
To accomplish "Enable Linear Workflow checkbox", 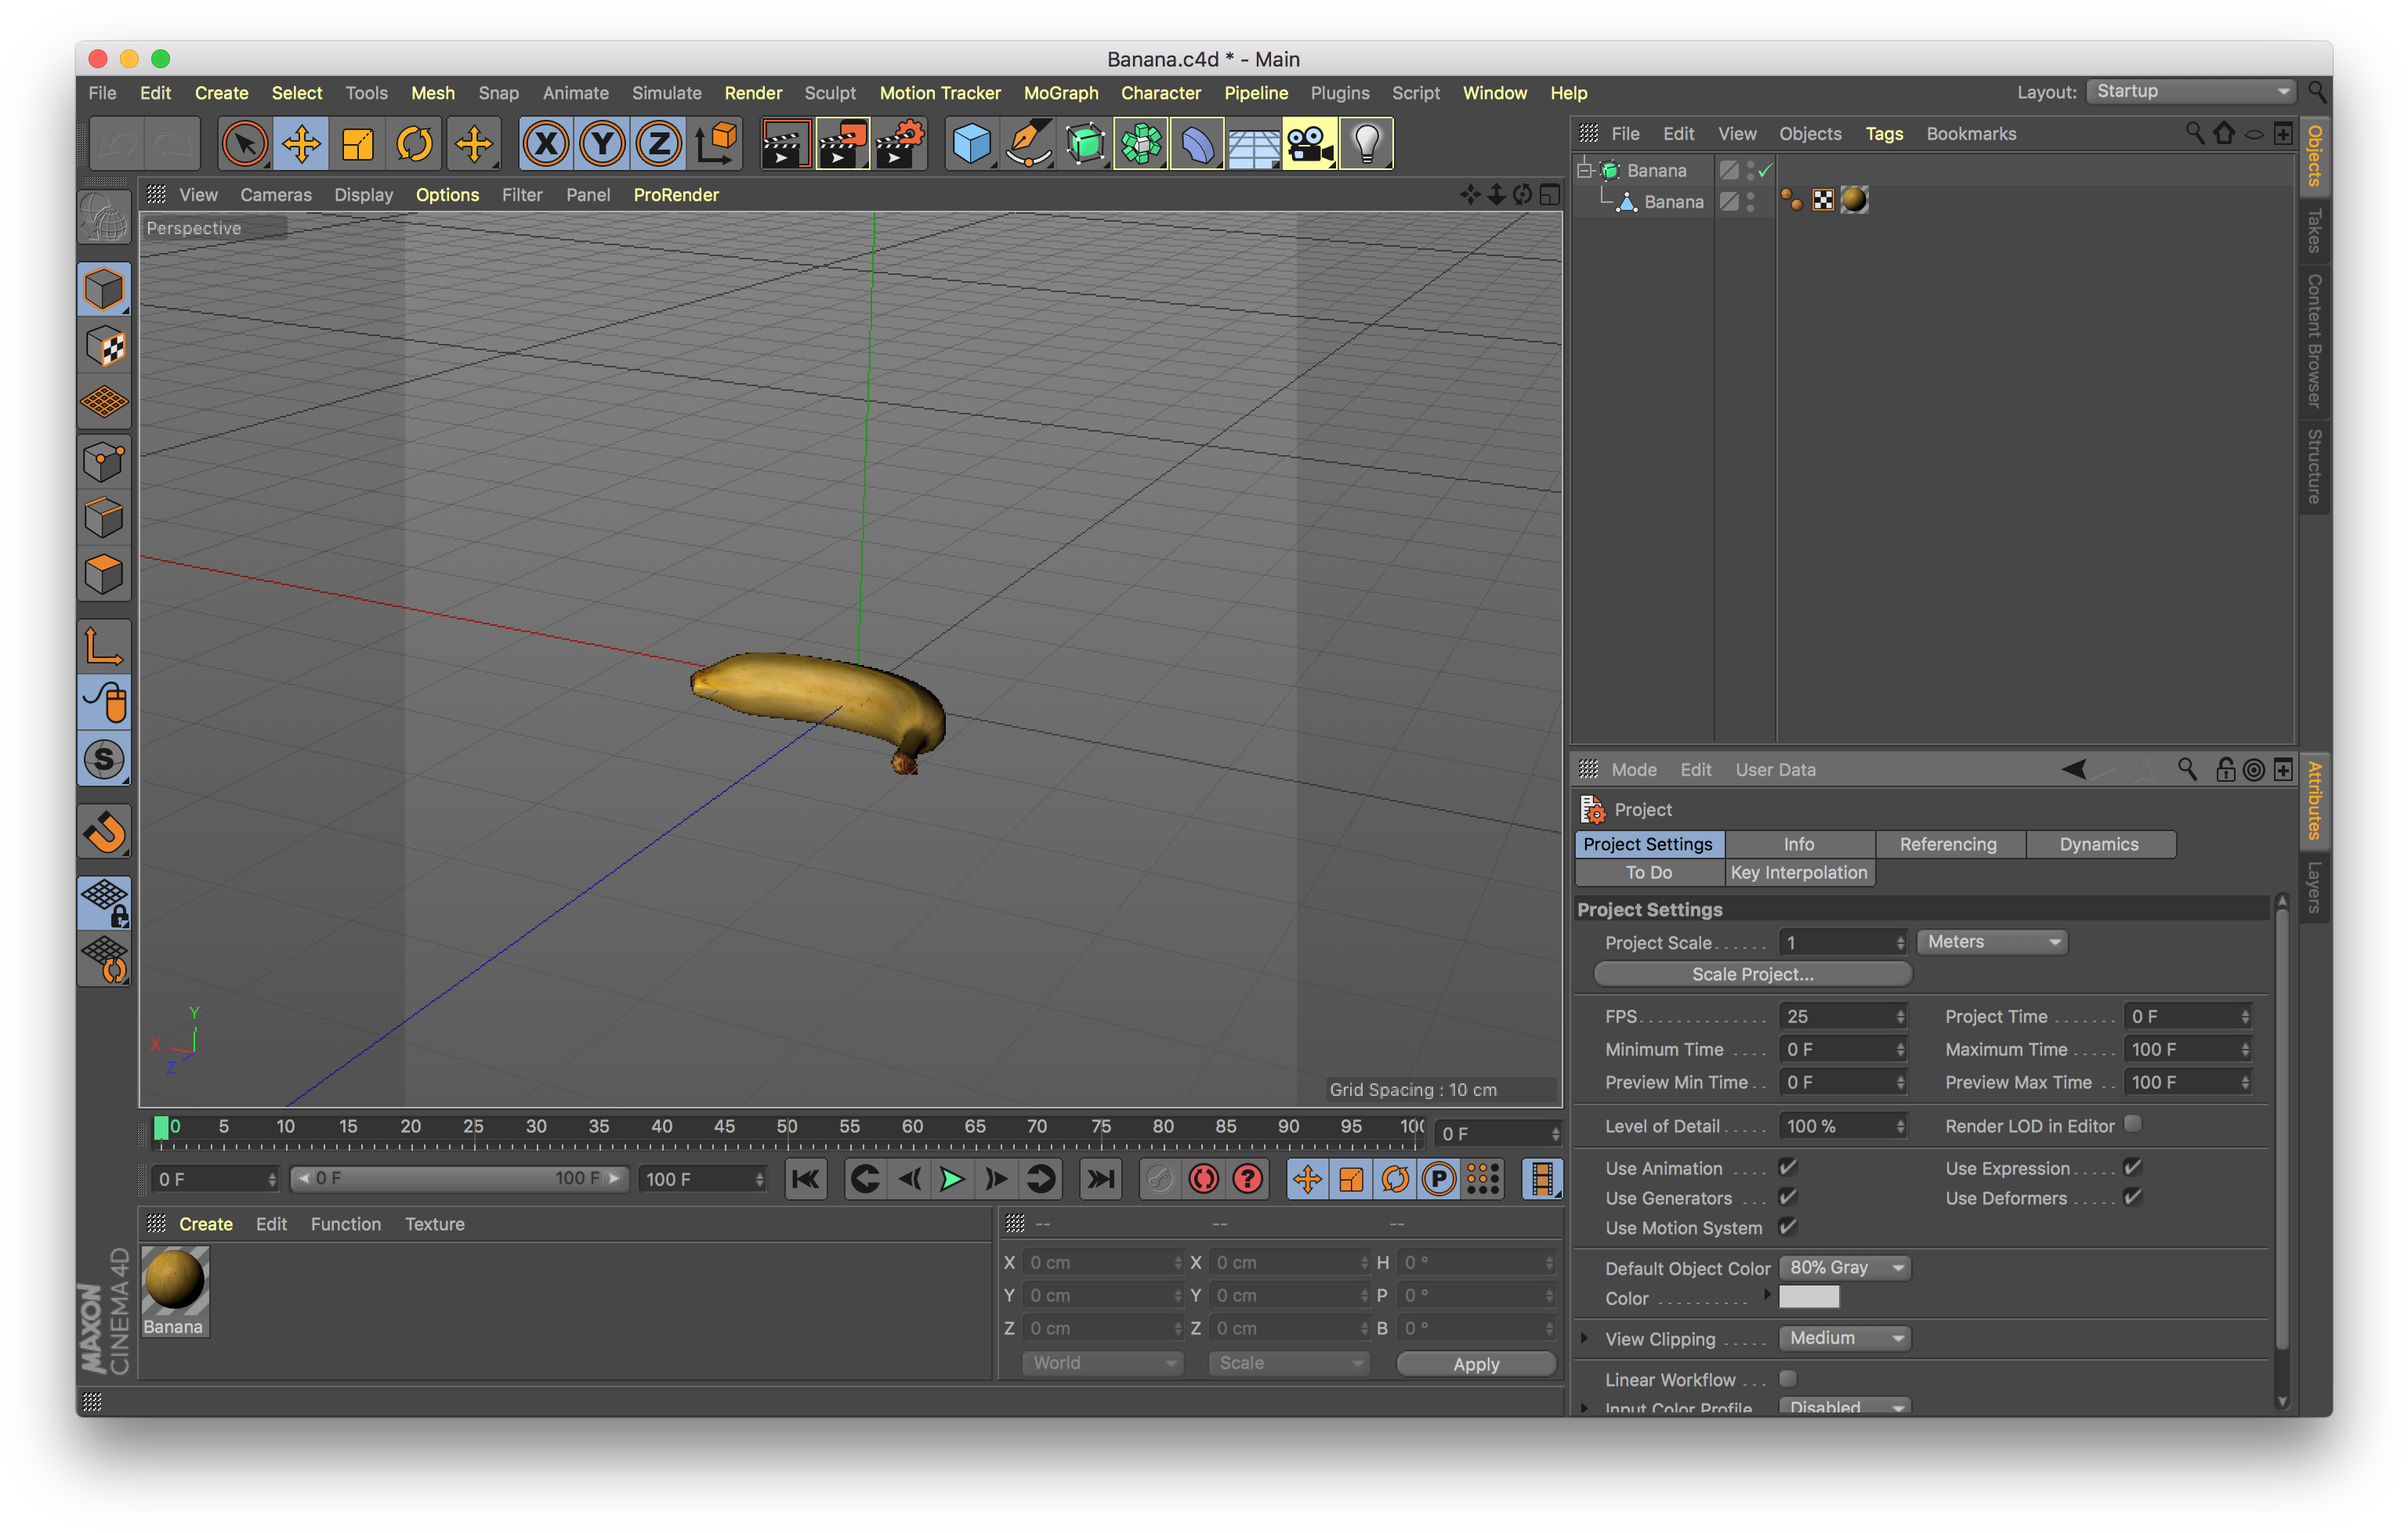I will click(x=1788, y=1379).
